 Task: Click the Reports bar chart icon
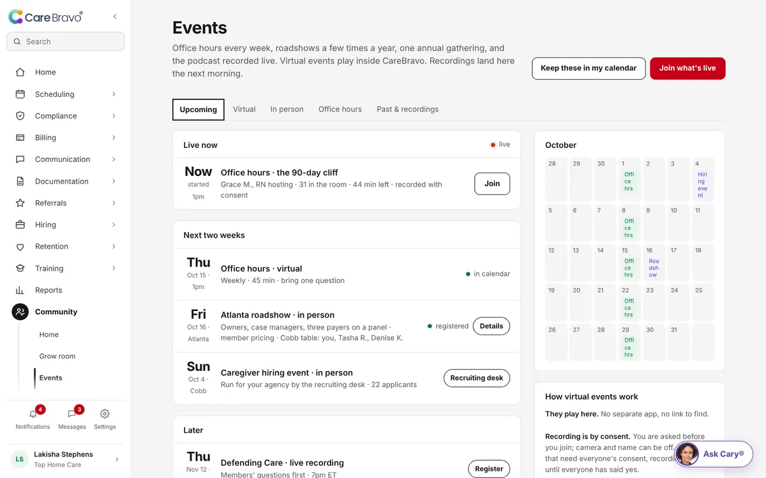pos(20,290)
